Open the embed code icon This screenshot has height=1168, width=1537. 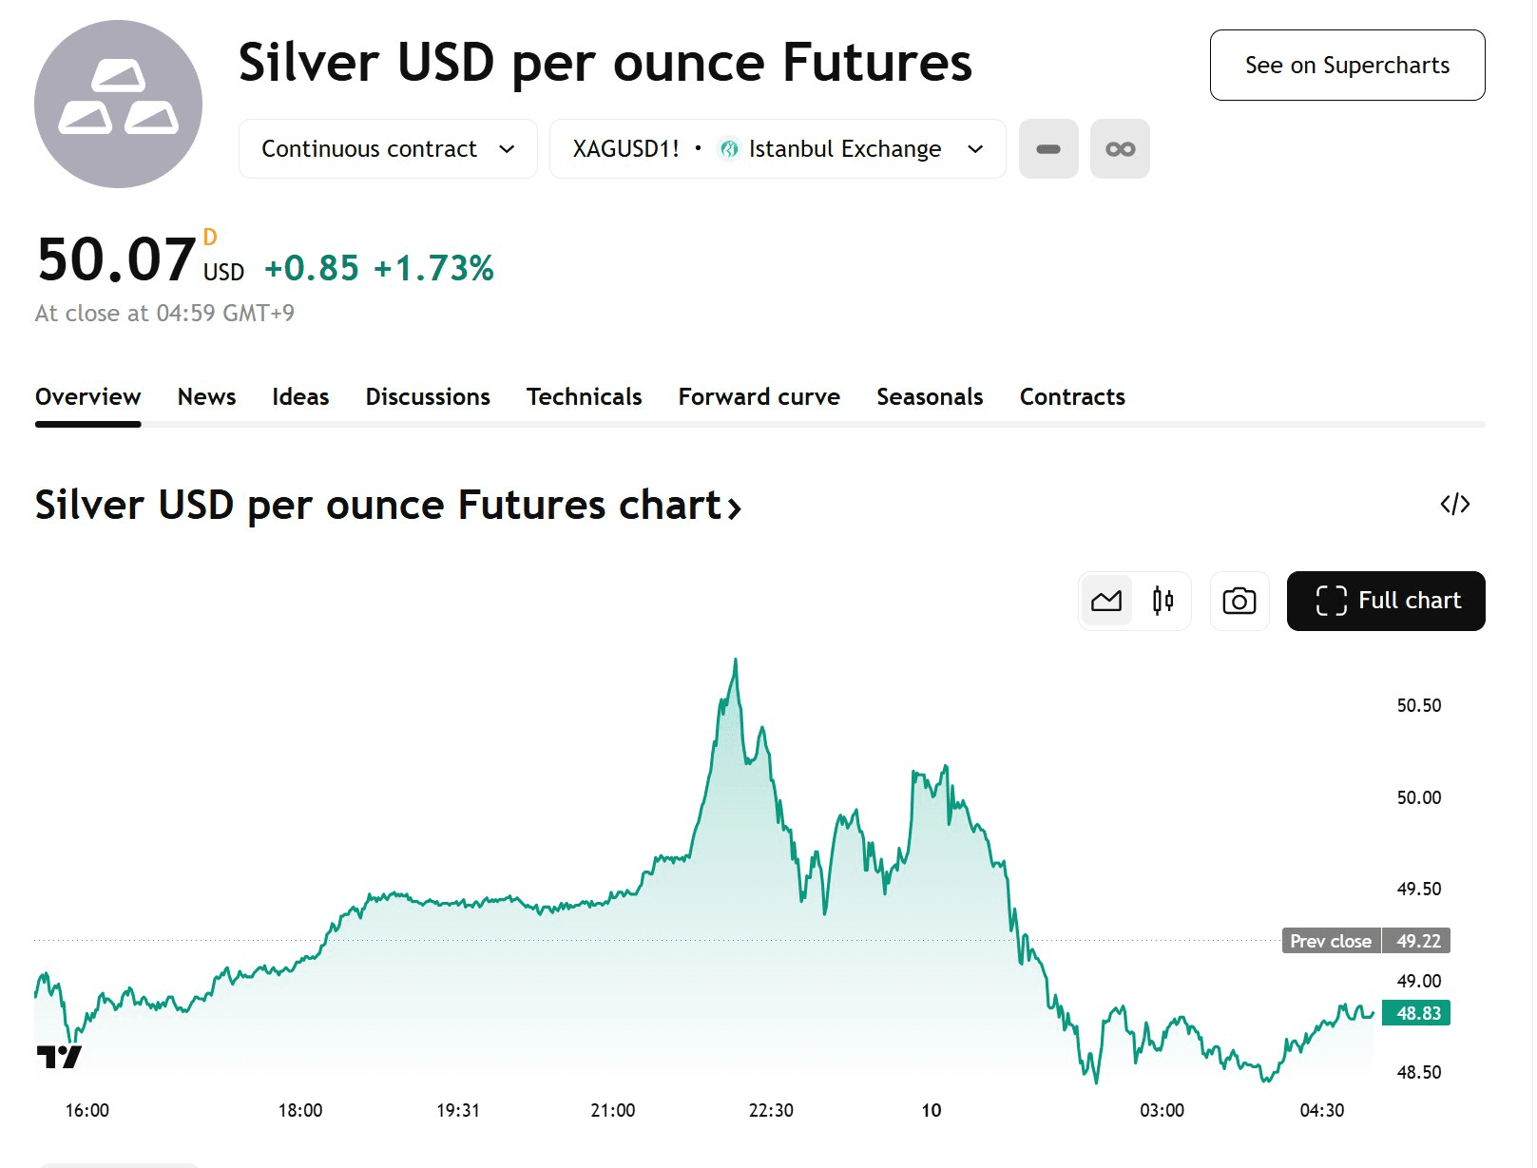tap(1454, 504)
